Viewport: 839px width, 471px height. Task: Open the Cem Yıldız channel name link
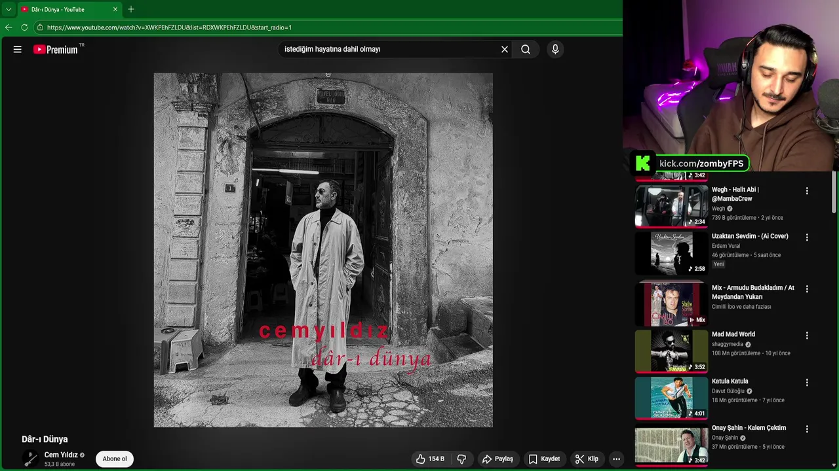pos(61,455)
